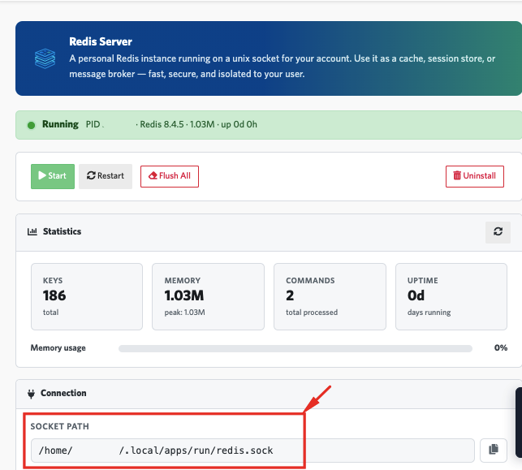Image resolution: width=522 pixels, height=470 pixels.
Task: Click the green Running status dot
Action: point(32,125)
